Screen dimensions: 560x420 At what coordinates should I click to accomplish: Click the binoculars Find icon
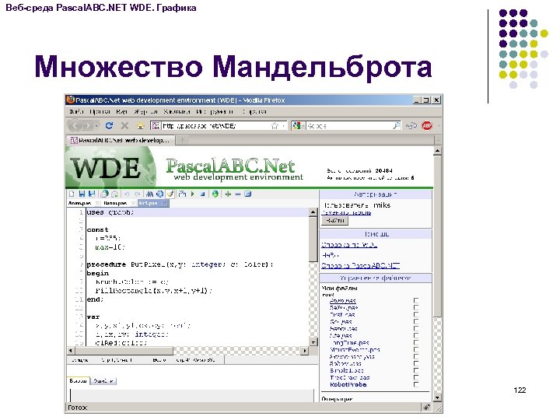[150, 194]
